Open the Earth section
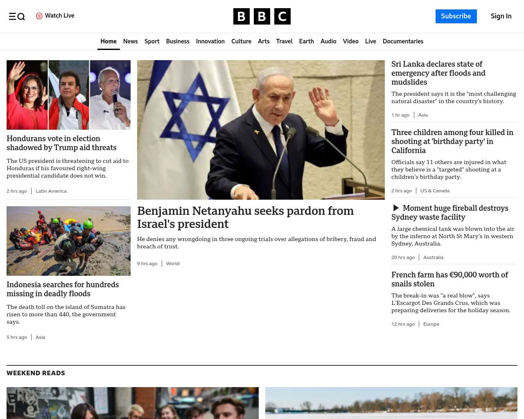 point(307,41)
